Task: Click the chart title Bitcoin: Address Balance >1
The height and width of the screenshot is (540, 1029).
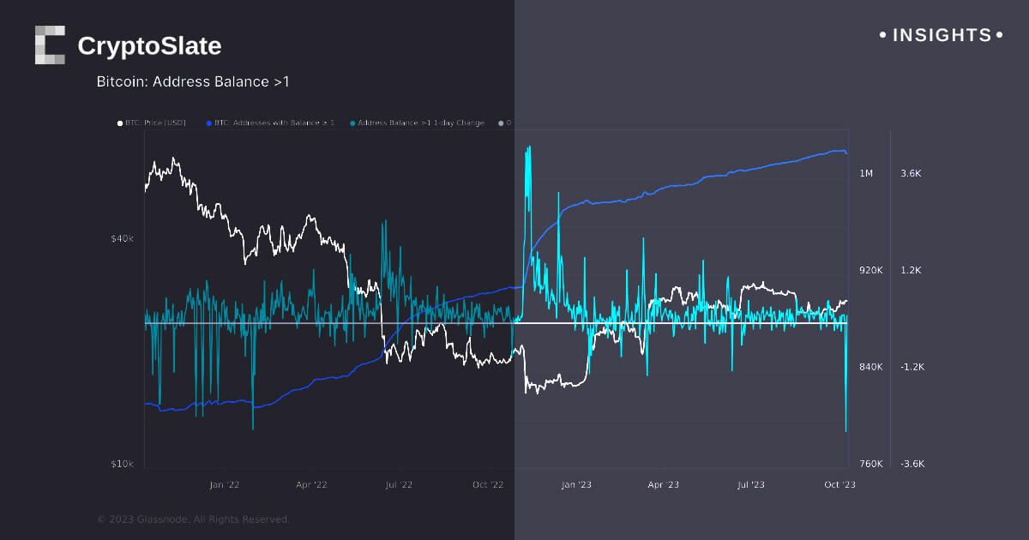Action: coord(193,82)
